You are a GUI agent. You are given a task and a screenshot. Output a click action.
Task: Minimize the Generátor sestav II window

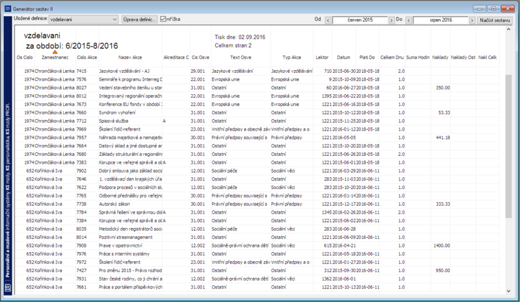click(479, 8)
